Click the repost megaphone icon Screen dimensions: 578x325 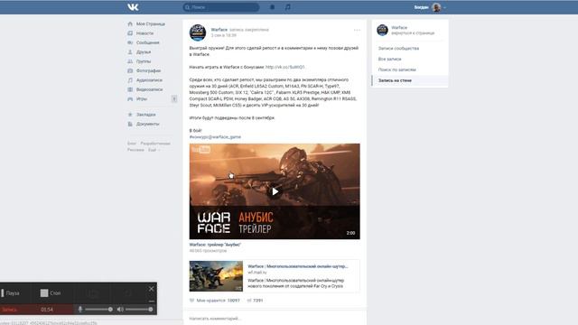pyautogui.click(x=249, y=301)
